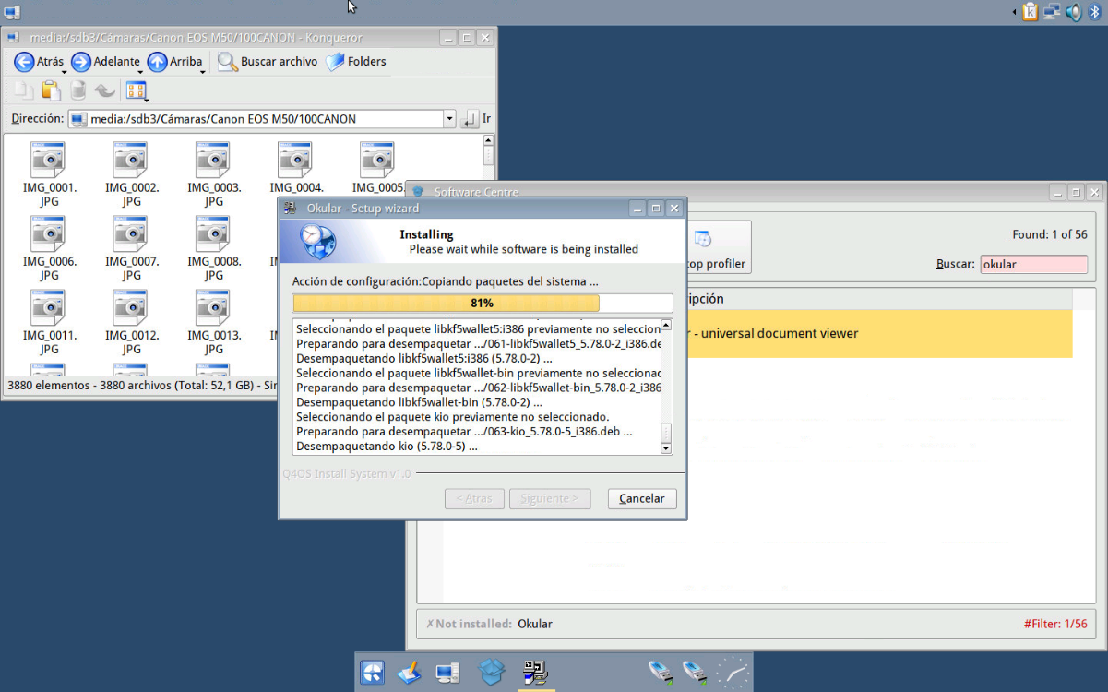This screenshot has width=1108, height=692.
Task: Open the Klipper clipboard tray icon
Action: [1030, 12]
